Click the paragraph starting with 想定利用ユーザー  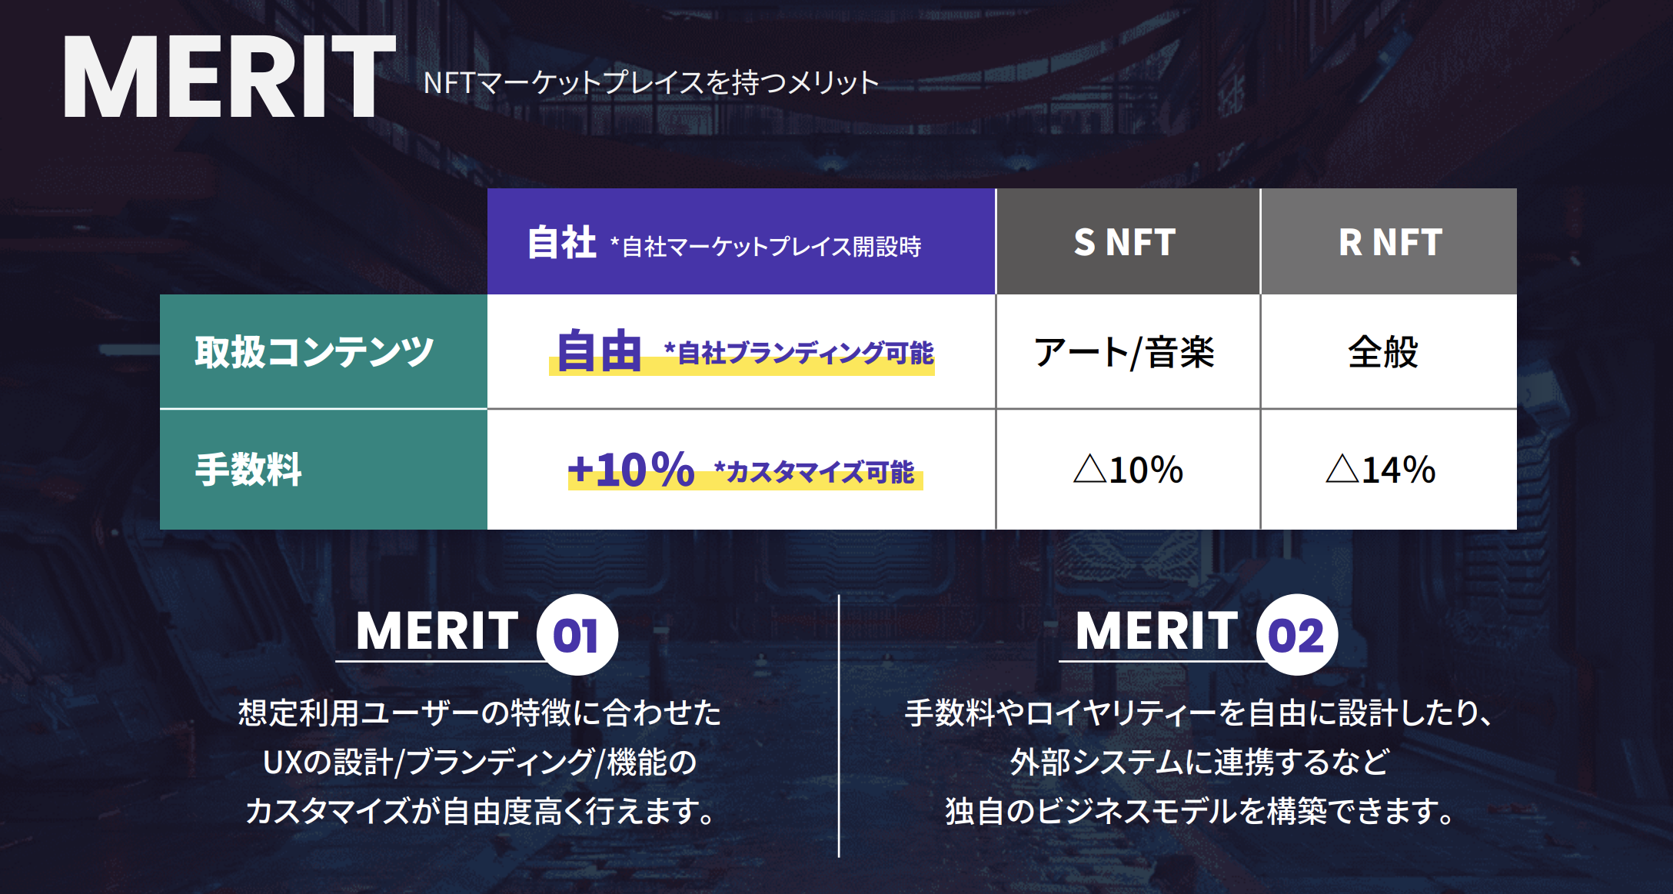[x=480, y=762]
